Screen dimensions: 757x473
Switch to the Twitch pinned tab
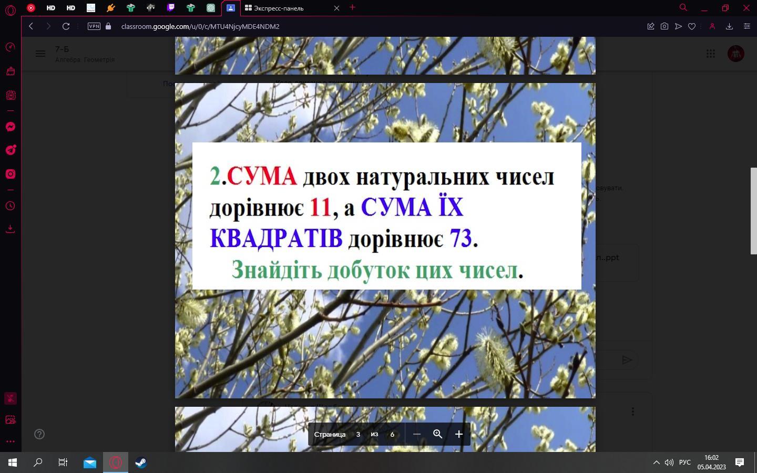coord(171,8)
